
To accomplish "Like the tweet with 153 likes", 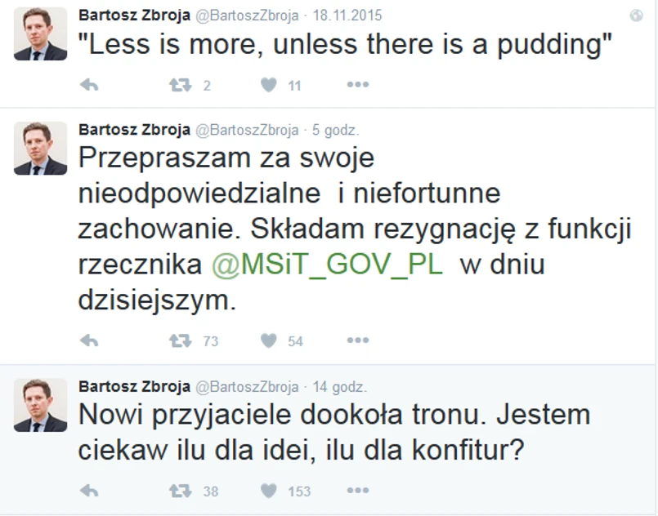I will (x=268, y=490).
